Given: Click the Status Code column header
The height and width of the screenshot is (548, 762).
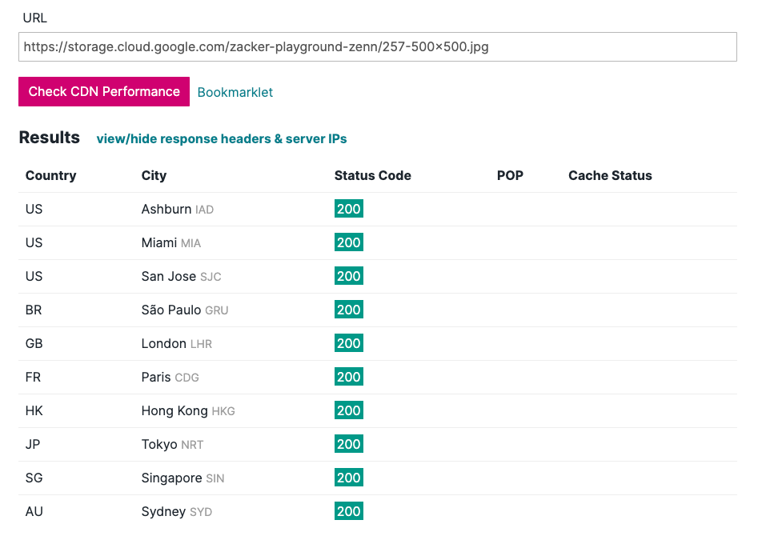Looking at the screenshot, I should [x=373, y=175].
